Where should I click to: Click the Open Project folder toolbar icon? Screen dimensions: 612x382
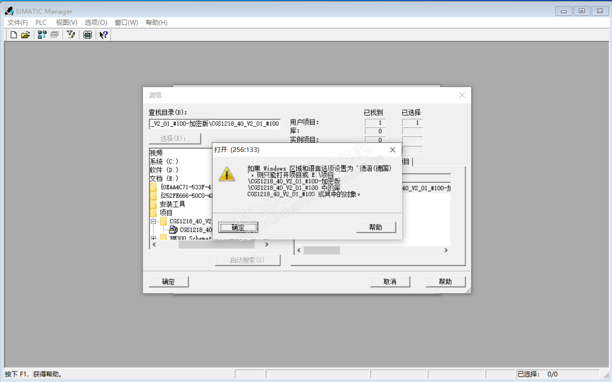(26, 35)
